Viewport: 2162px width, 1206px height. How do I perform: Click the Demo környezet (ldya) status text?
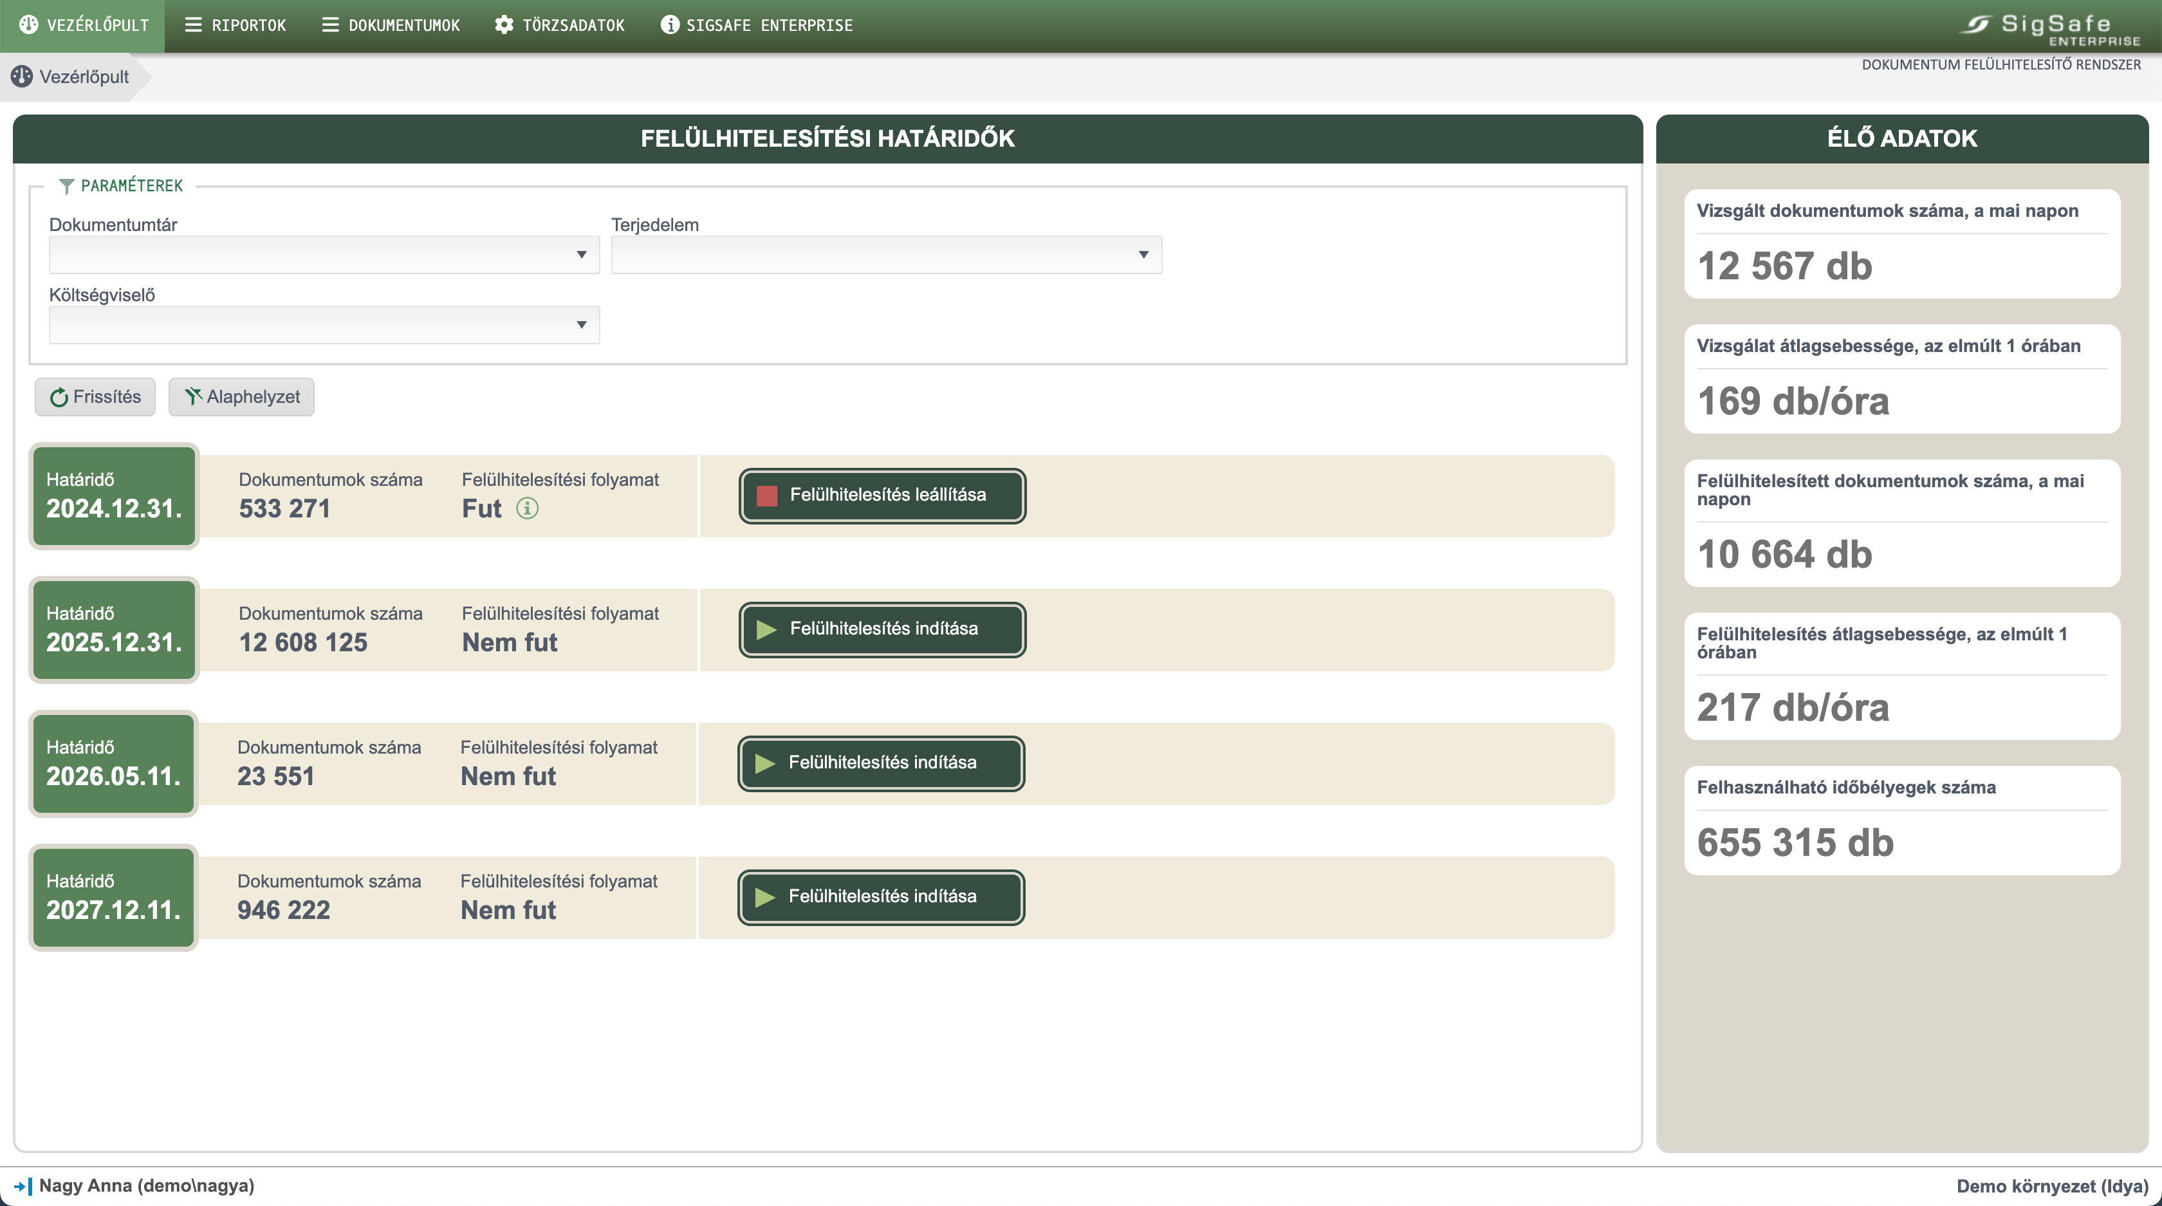(2052, 1186)
